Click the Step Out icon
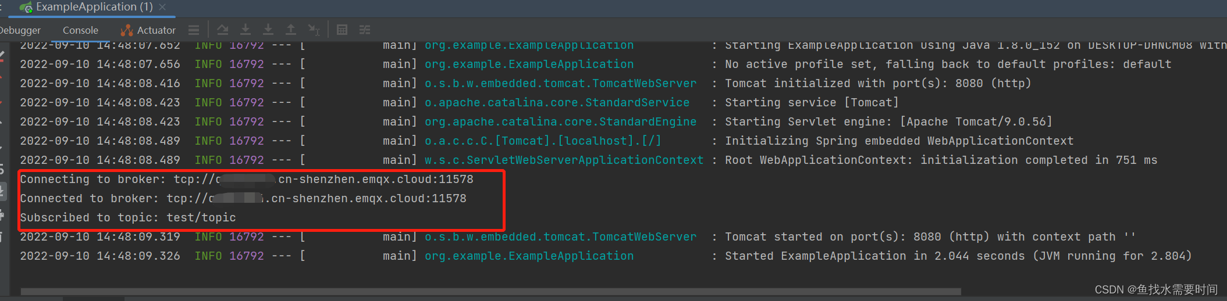 pos(290,30)
